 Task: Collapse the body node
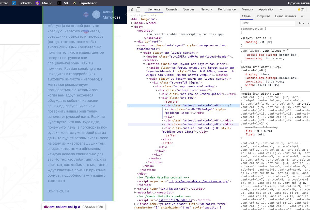coord(132,27)
